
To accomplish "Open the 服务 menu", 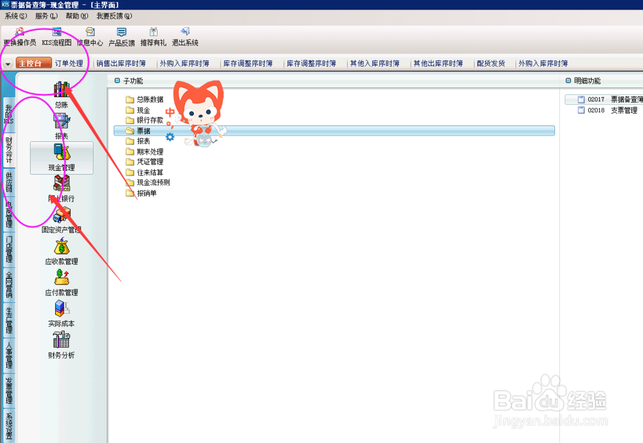I will click(x=46, y=16).
